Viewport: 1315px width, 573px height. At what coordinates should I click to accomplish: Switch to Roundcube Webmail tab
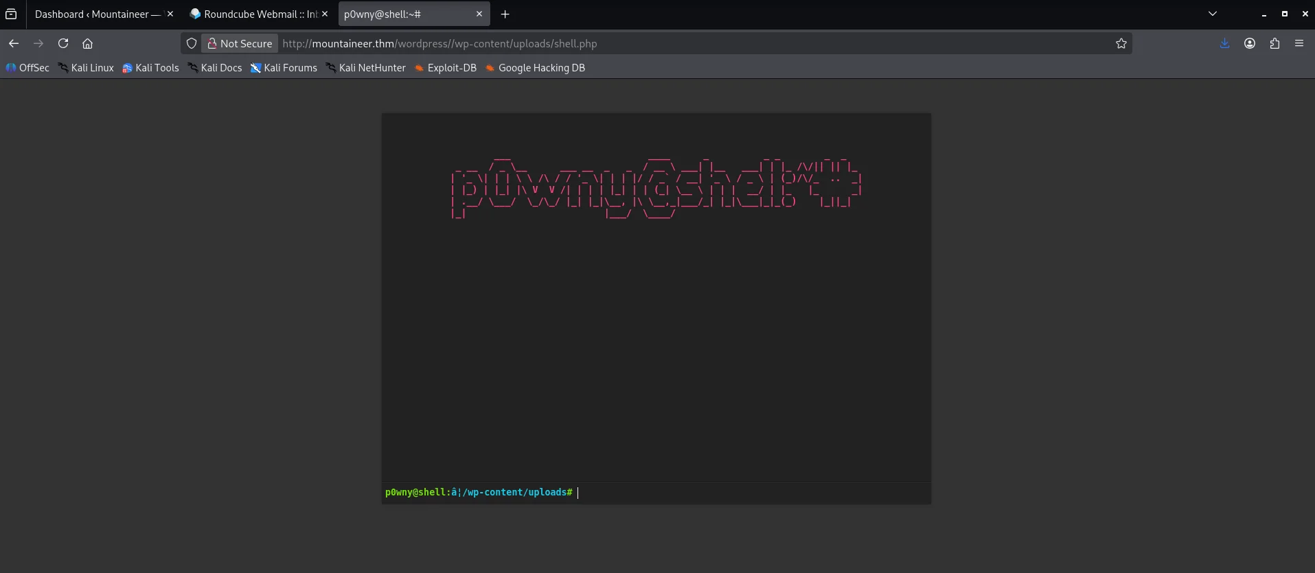tap(254, 14)
